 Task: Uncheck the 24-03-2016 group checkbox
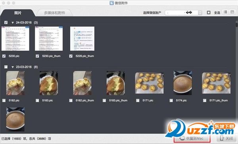point(6,23)
